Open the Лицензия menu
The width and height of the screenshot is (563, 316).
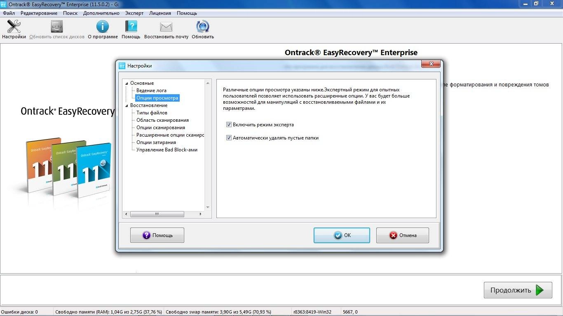(x=160, y=13)
